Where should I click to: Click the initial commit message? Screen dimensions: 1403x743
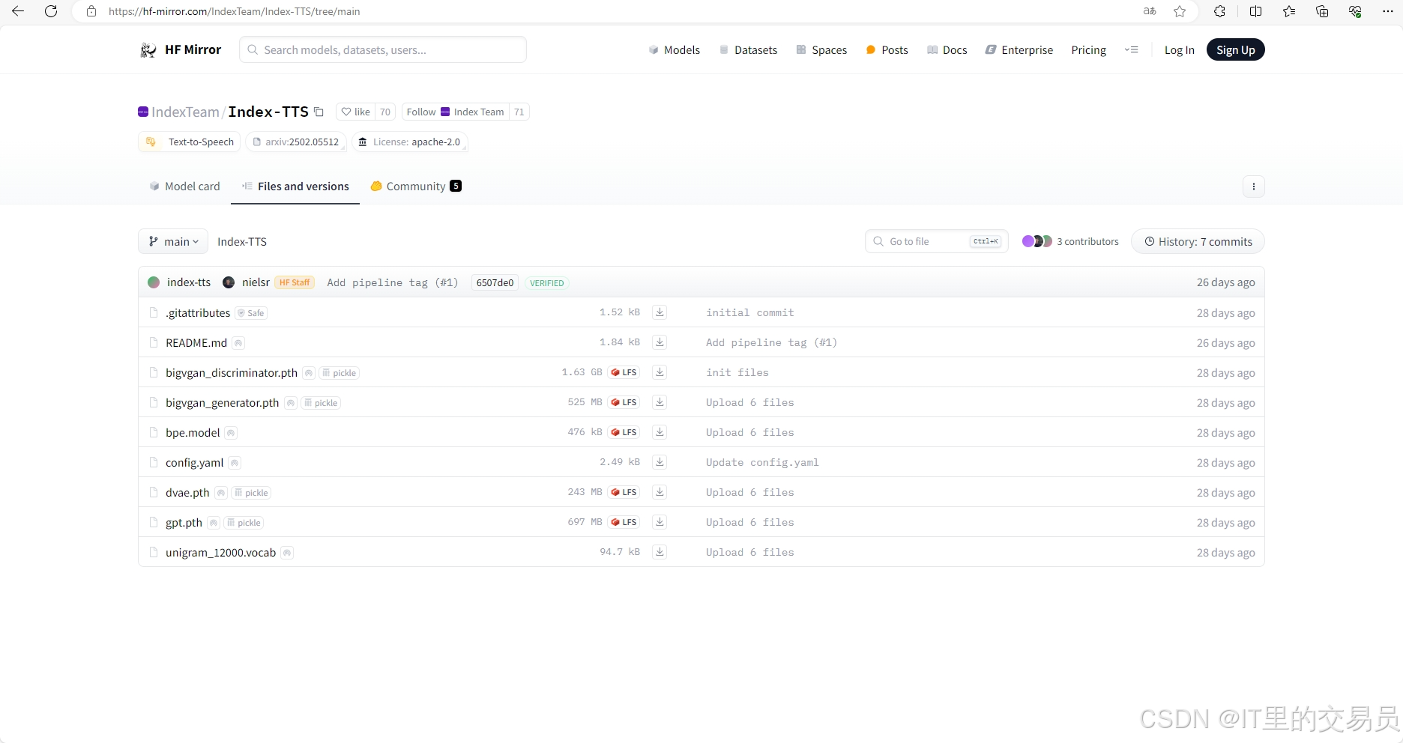pyautogui.click(x=749, y=312)
